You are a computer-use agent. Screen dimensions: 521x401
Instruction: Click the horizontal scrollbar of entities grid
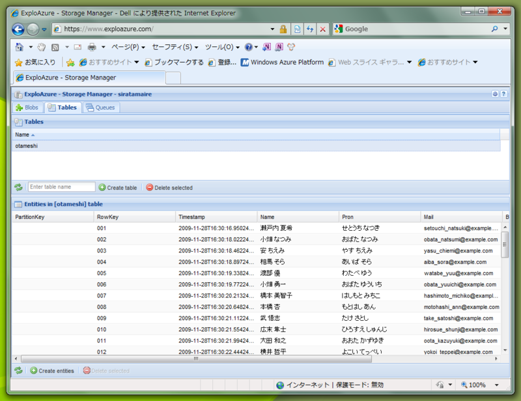point(196,359)
